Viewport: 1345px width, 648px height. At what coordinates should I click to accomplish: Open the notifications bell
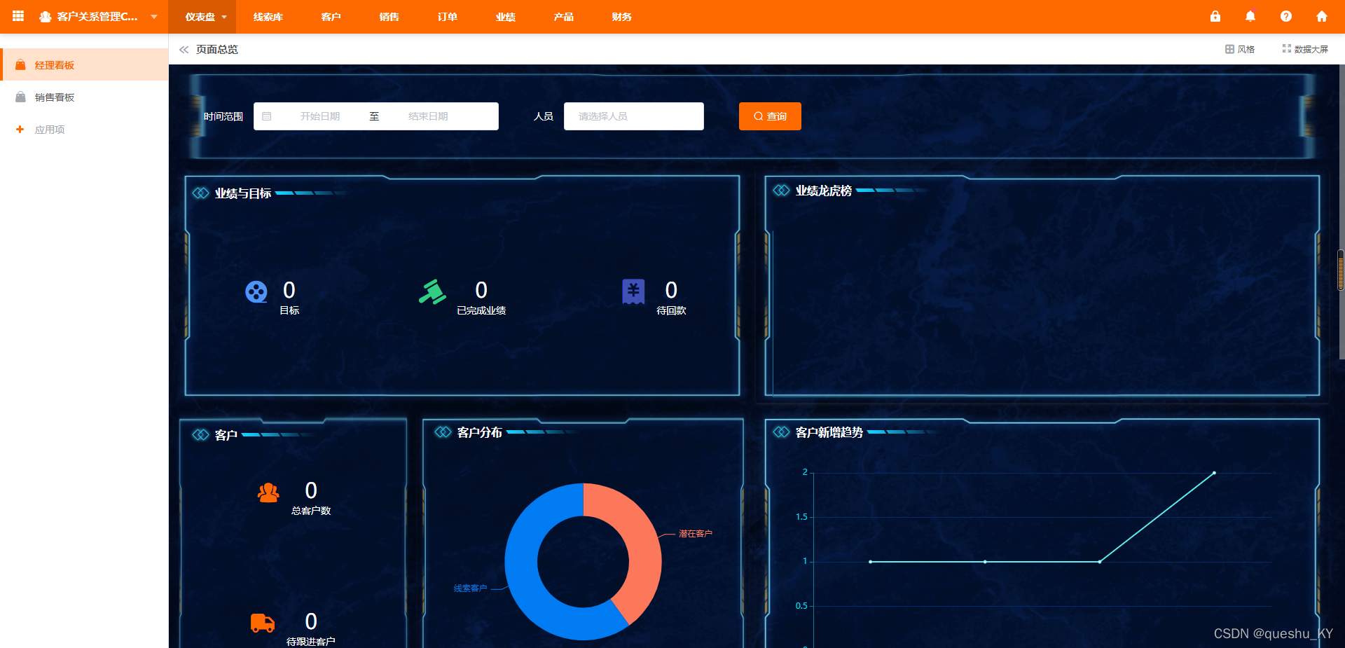point(1250,16)
